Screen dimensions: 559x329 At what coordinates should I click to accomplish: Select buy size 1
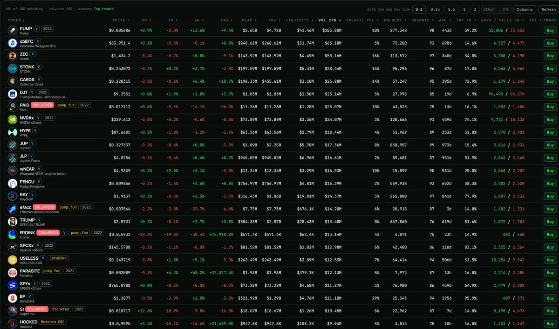[x=464, y=9]
